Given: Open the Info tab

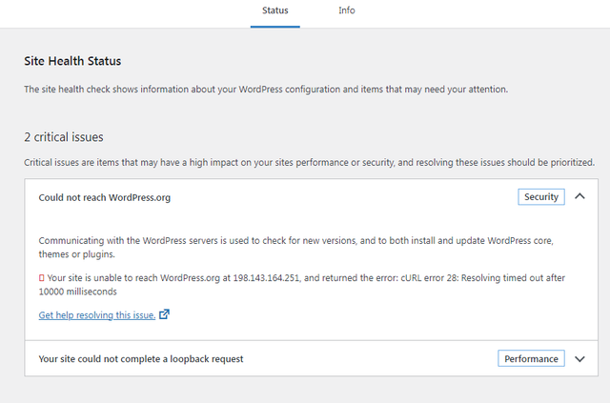Looking at the screenshot, I should pyautogui.click(x=347, y=10).
